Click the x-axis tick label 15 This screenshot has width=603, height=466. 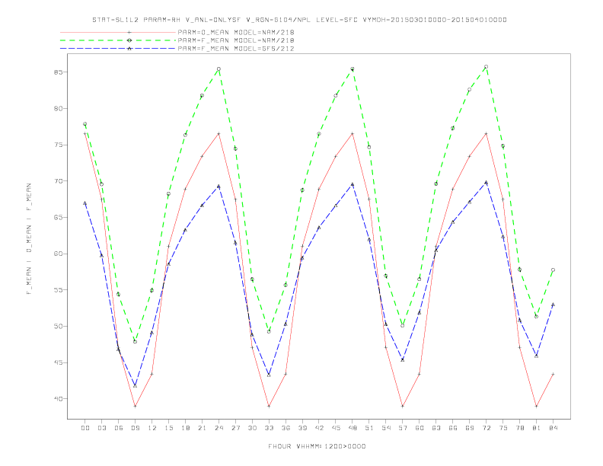pos(168,428)
